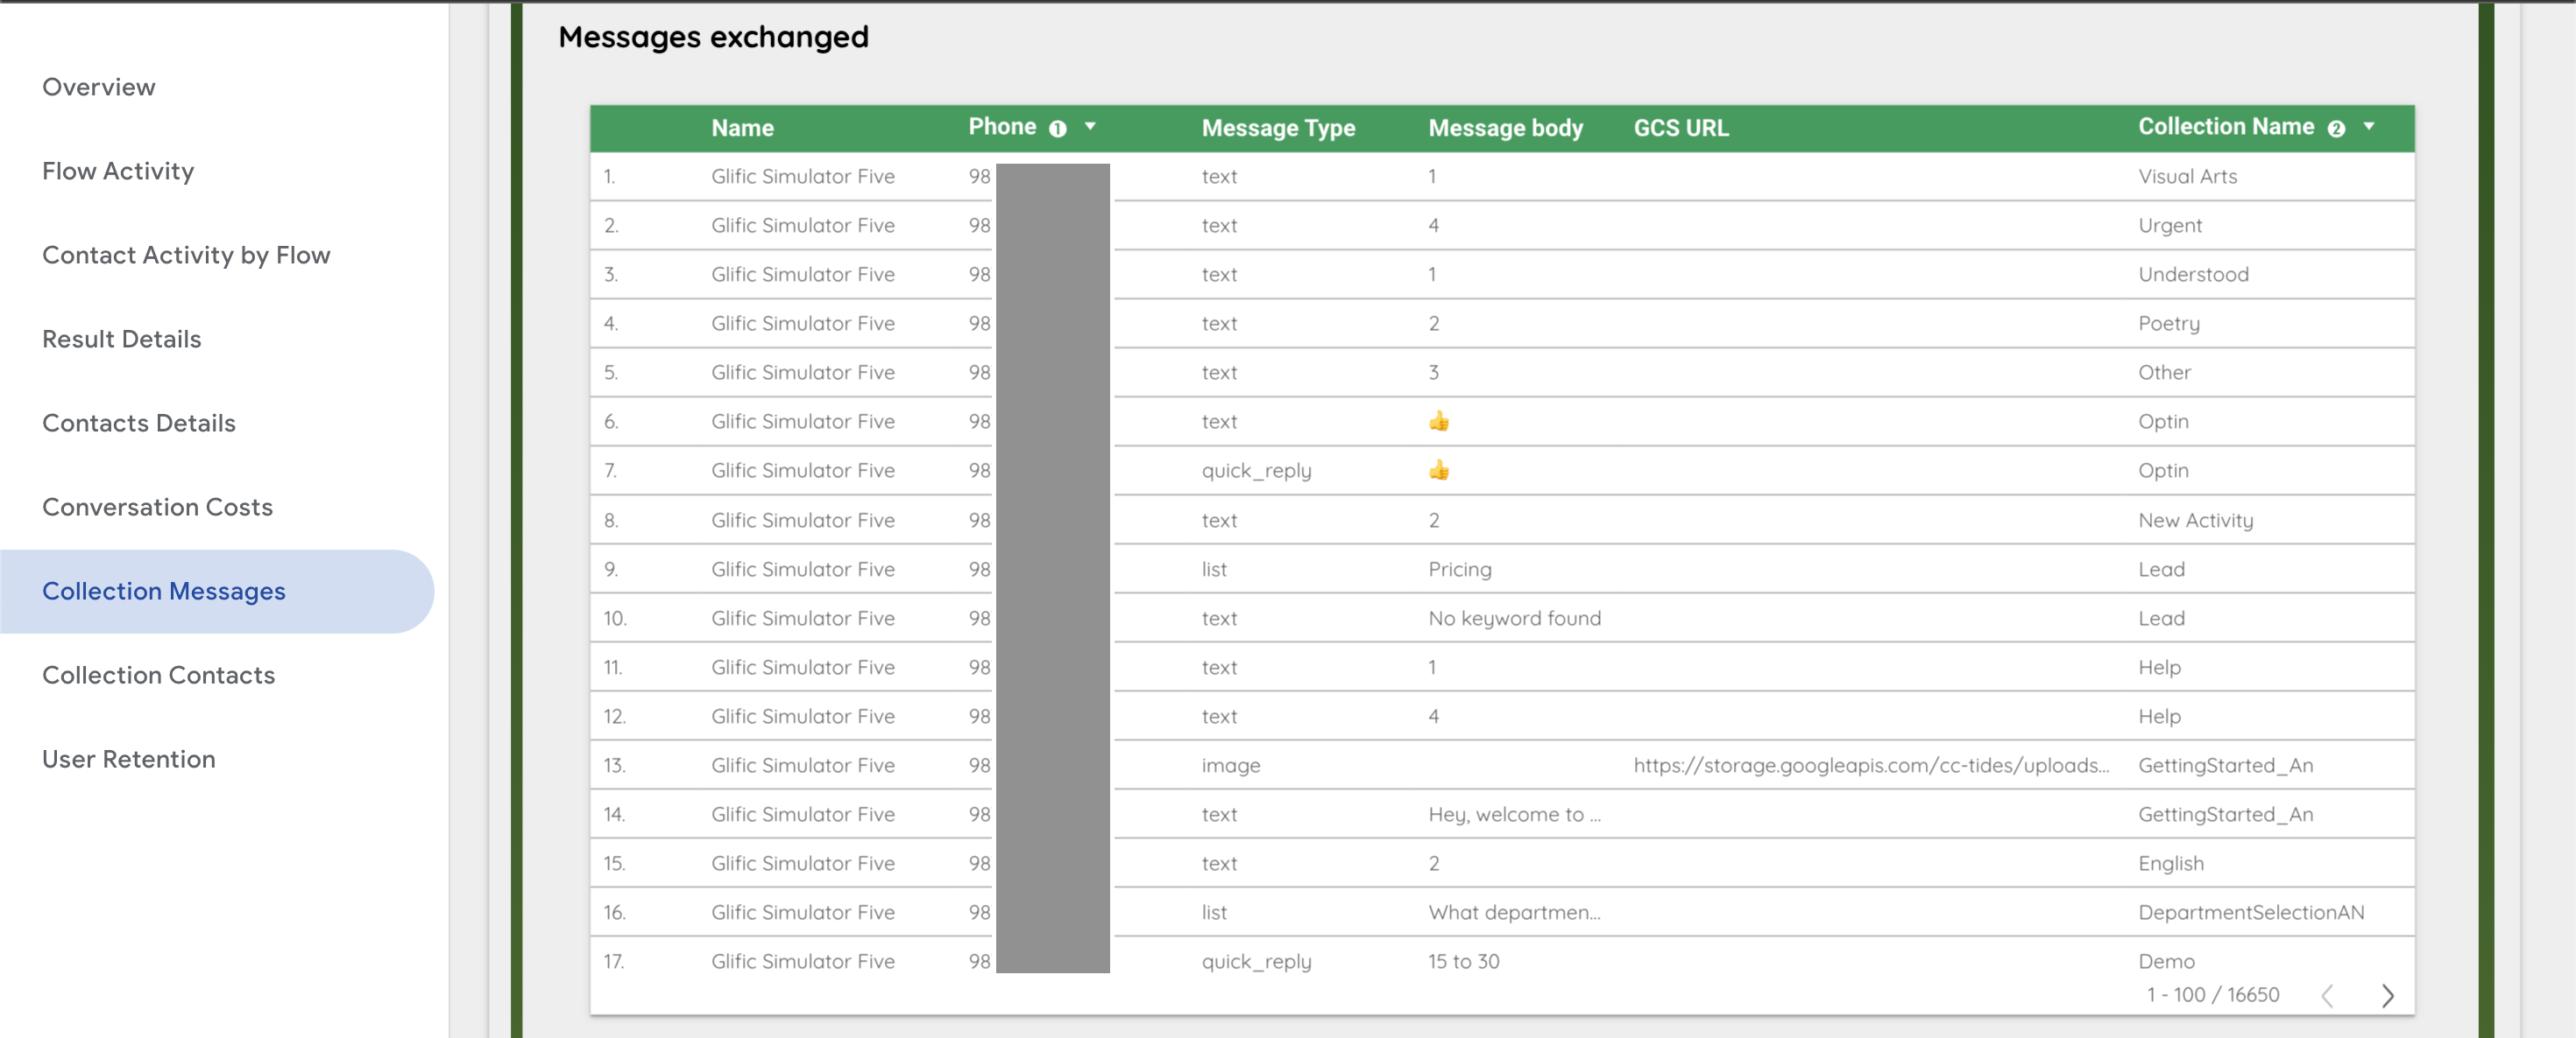Click 'list' message type in row 16
The width and height of the screenshot is (2576, 1038).
(x=1214, y=912)
